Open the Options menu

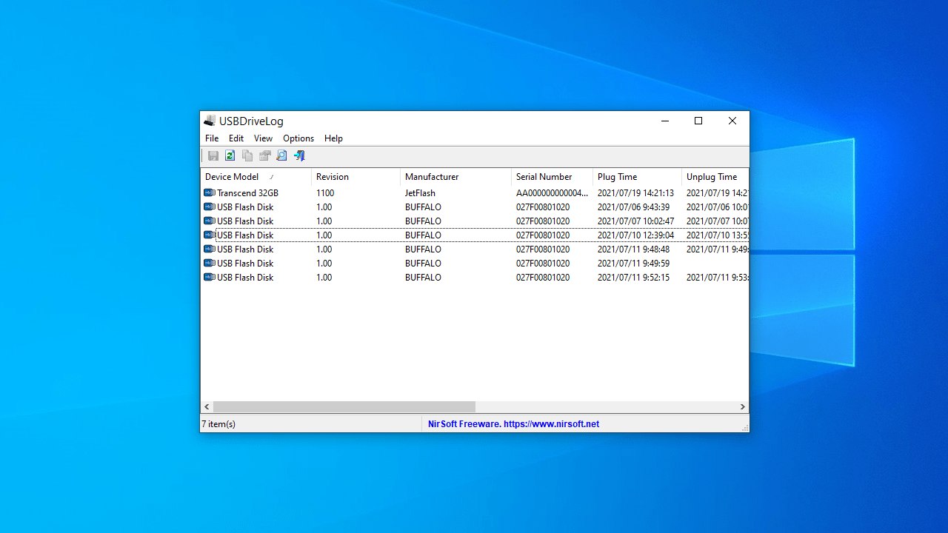click(298, 138)
